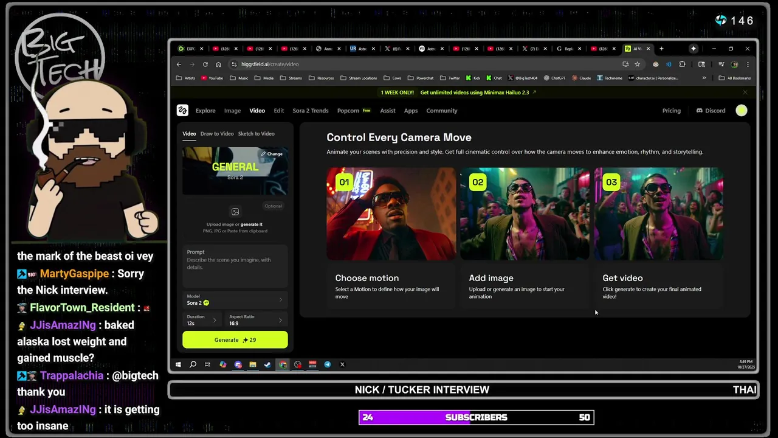Open Windows taskbar search
The width and height of the screenshot is (778, 438).
click(x=193, y=364)
